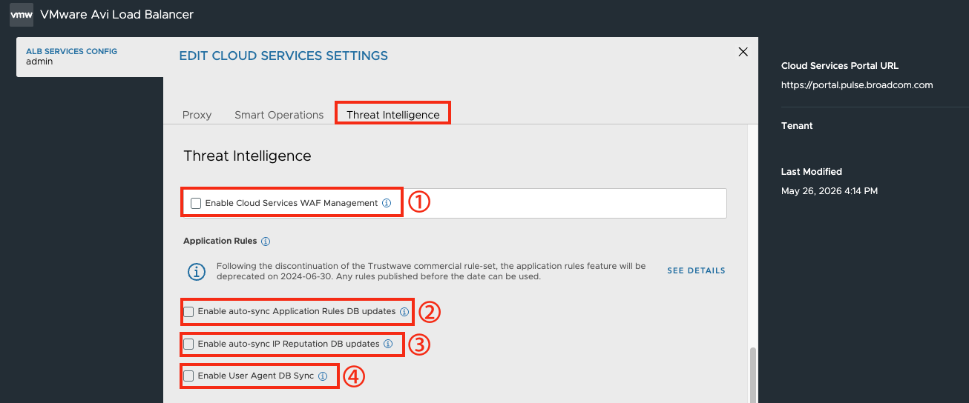The width and height of the screenshot is (969, 403).
Task: Check Enable User Agent DB Sync box
Action: 188,376
